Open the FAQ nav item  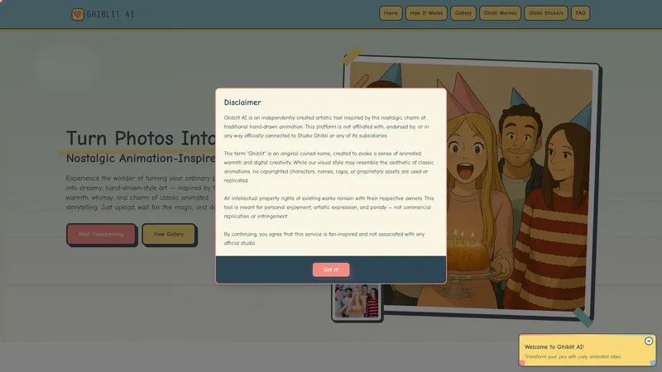[x=581, y=13]
